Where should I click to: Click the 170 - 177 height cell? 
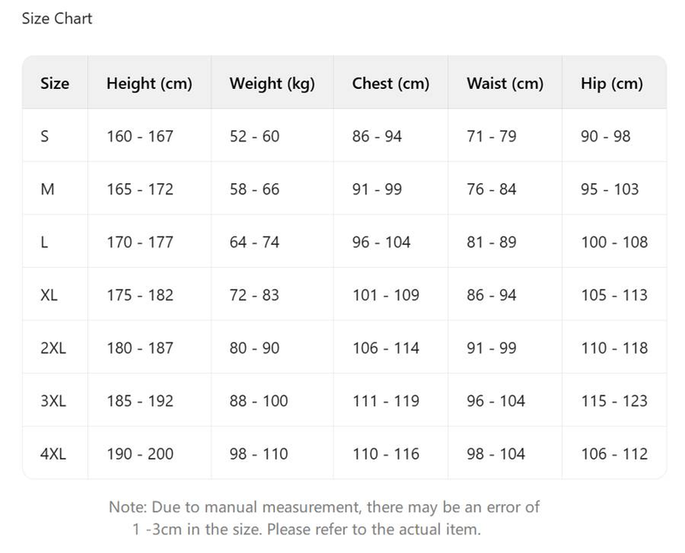140,242
